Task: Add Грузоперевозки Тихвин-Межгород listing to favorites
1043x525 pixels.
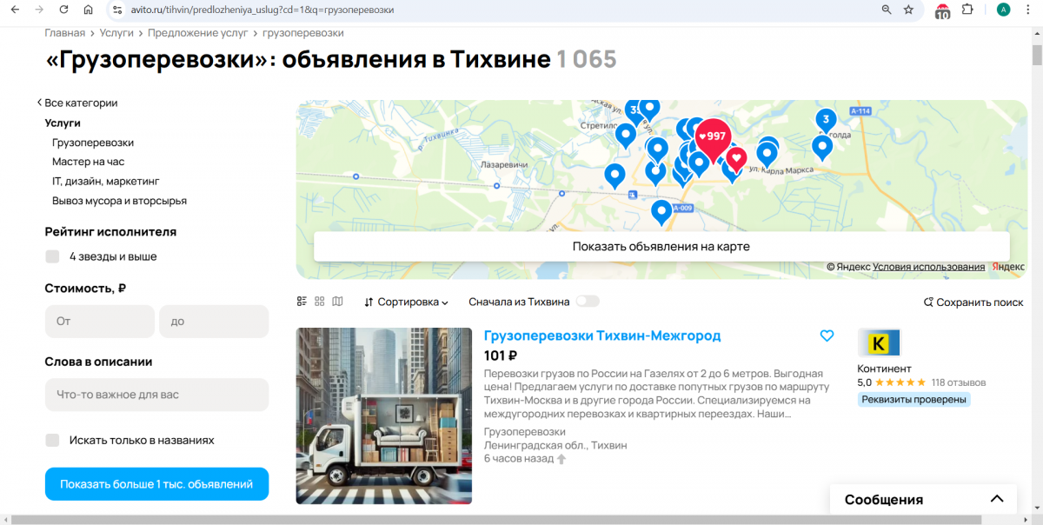Action: 827,336
